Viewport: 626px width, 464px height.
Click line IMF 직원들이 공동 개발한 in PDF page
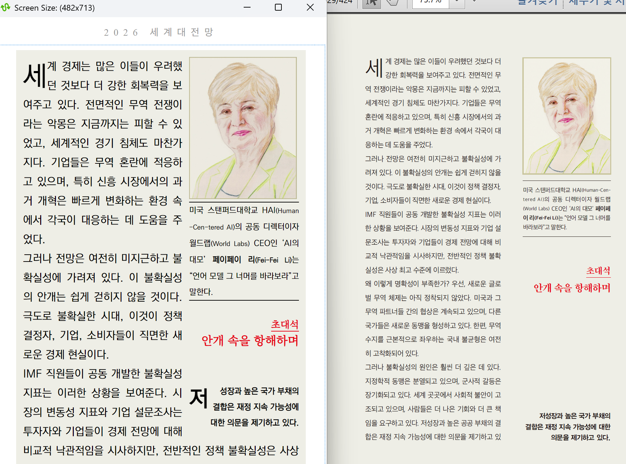tap(433, 214)
